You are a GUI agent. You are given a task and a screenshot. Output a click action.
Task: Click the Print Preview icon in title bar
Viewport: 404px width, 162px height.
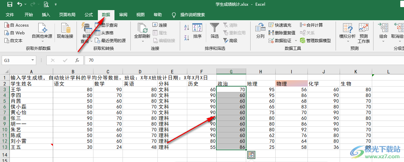click(46, 4)
